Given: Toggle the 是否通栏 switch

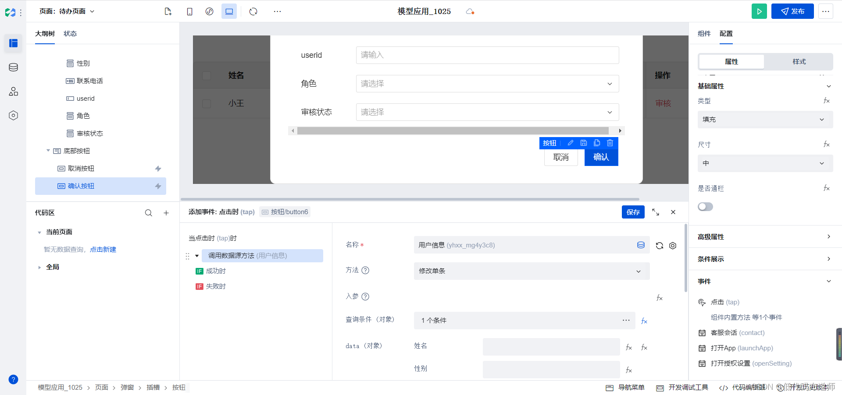Looking at the screenshot, I should 705,207.
